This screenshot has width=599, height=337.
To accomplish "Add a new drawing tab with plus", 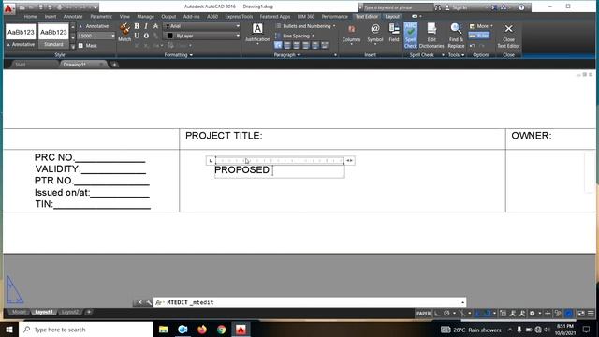I will point(114,65).
